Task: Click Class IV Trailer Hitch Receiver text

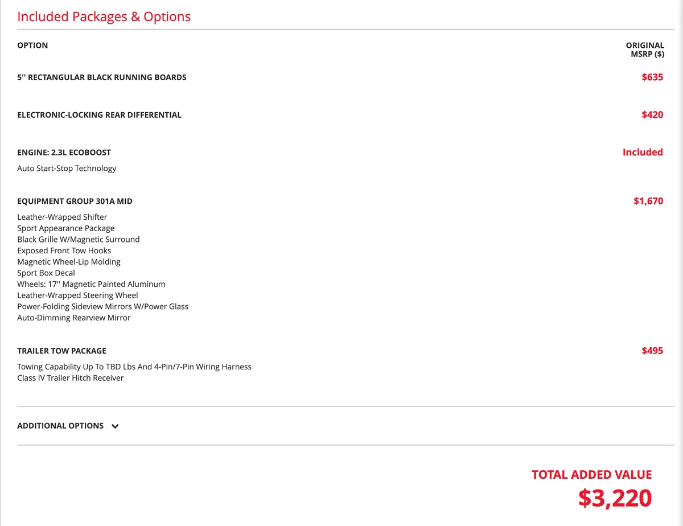Action: tap(71, 378)
